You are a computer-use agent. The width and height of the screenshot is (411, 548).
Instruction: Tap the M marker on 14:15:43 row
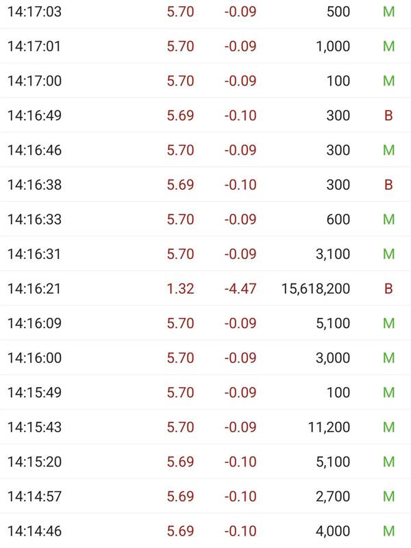tap(388, 427)
